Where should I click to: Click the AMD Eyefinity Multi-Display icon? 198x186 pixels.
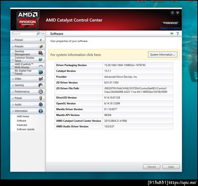coord(41,66)
